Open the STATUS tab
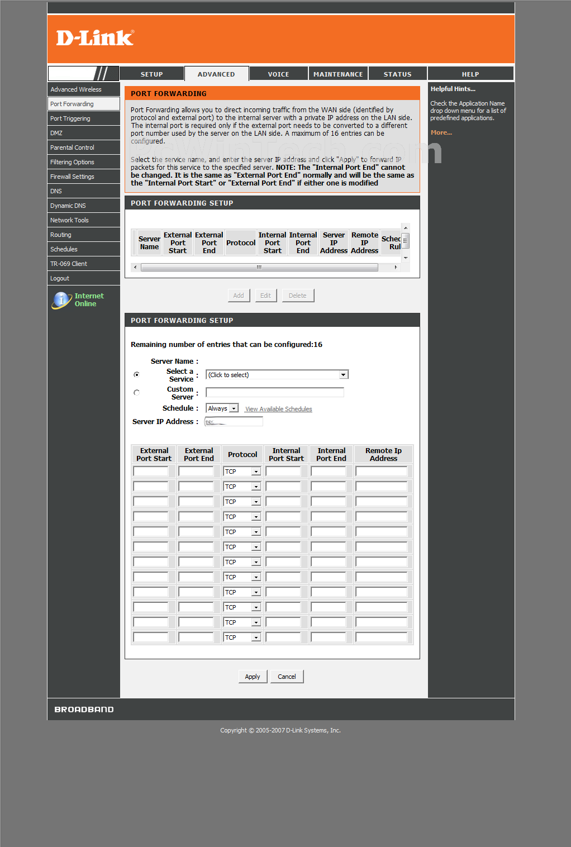Viewport: 571px width, 847px height. click(x=397, y=74)
